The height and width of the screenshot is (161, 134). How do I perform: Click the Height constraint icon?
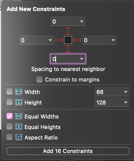click(x=19, y=102)
